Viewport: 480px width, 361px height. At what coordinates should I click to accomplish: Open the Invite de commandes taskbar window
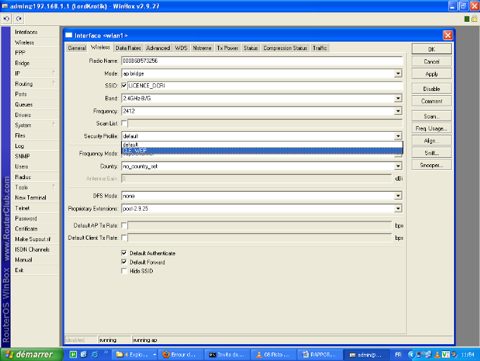tap(227, 355)
